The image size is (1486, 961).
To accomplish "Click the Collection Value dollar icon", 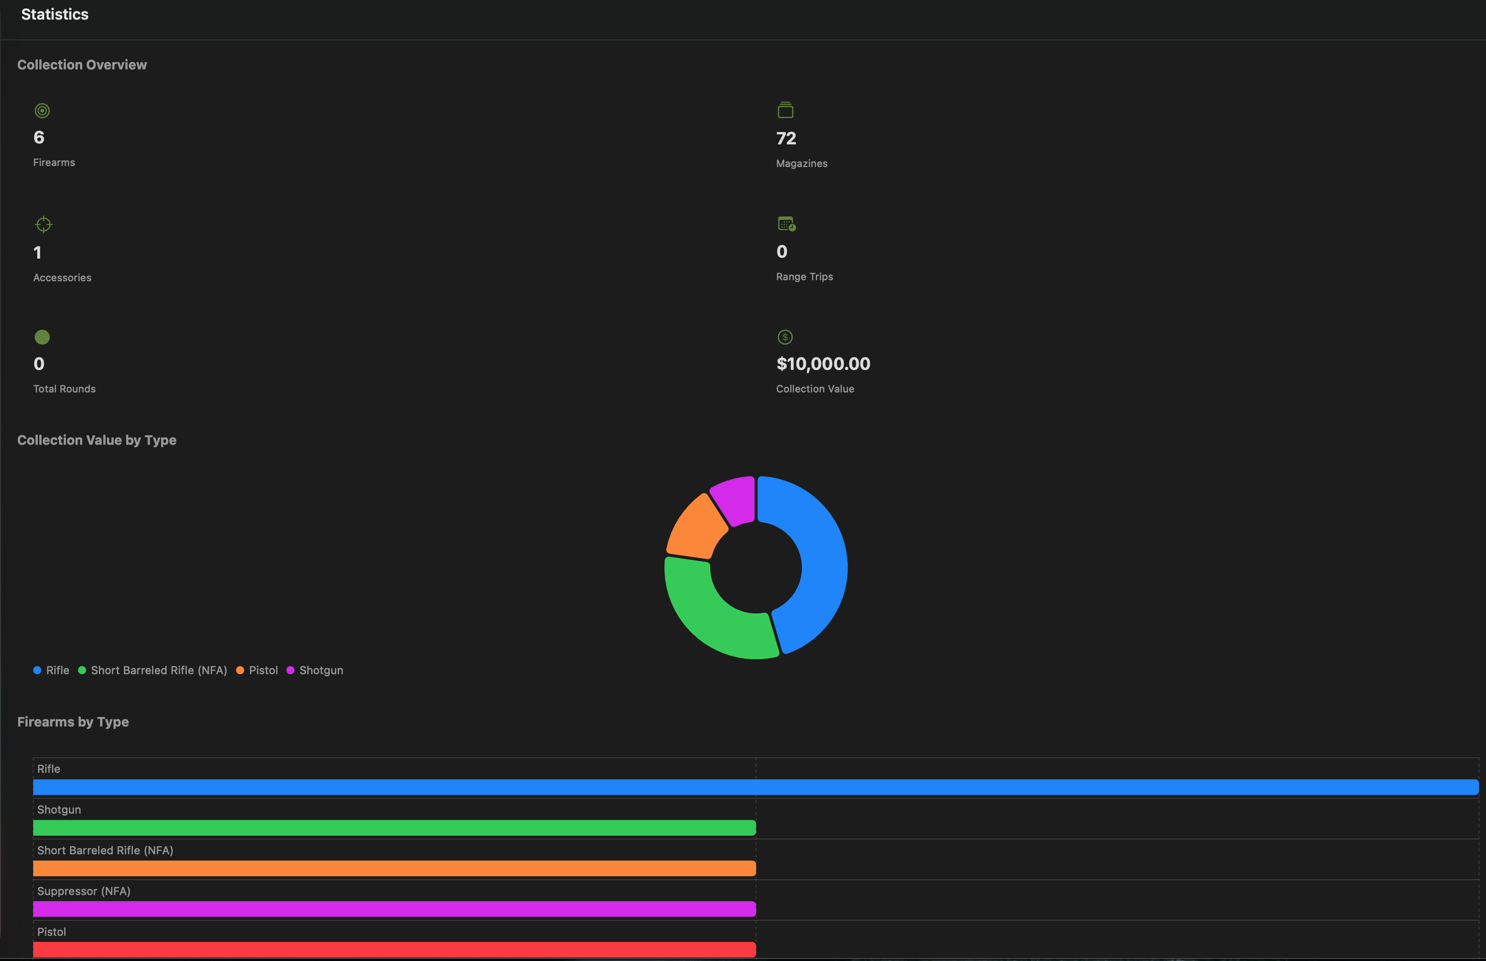I will click(785, 337).
